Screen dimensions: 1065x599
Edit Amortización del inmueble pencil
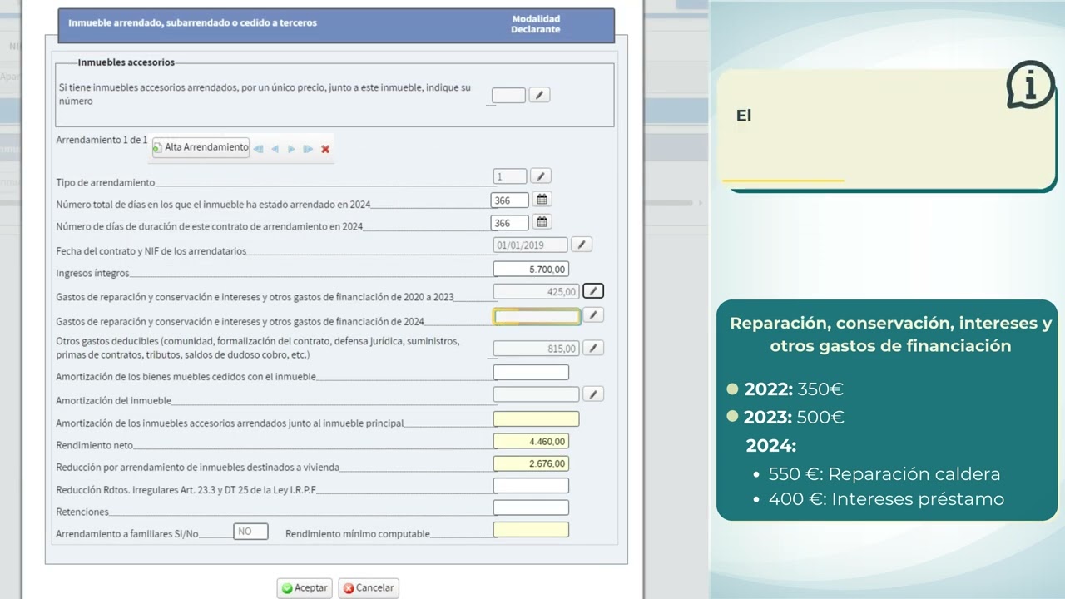pyautogui.click(x=593, y=394)
